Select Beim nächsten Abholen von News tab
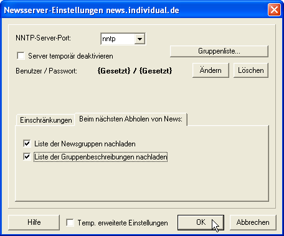The width and height of the screenshot is (284, 236). tap(131, 119)
